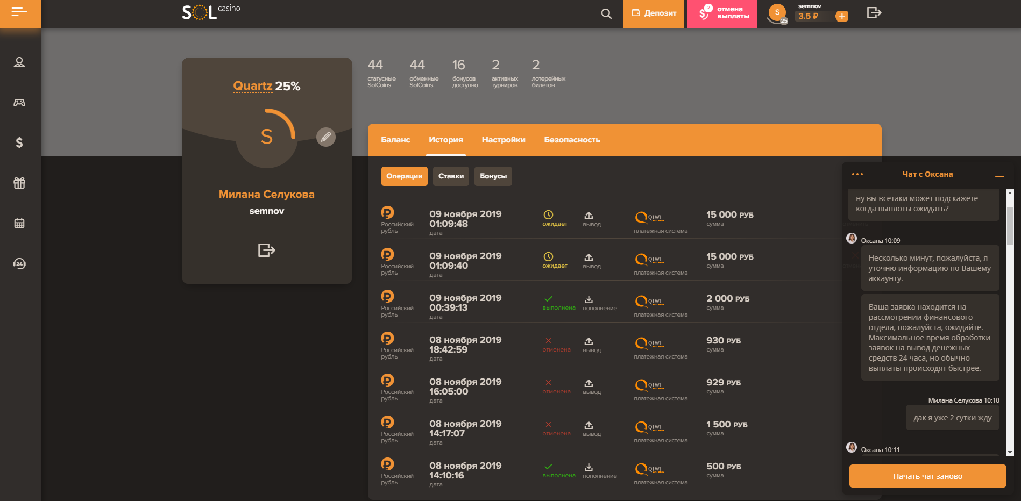Log out using the top-right exit icon
1021x501 pixels.
(x=874, y=13)
